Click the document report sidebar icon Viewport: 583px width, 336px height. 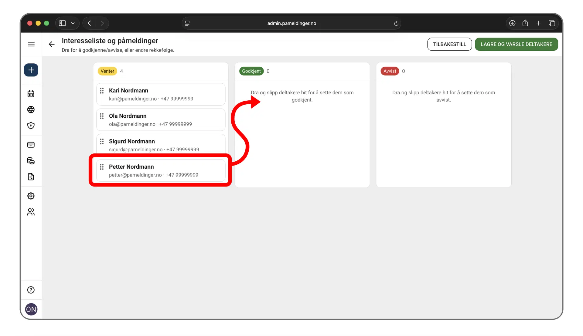(31, 177)
